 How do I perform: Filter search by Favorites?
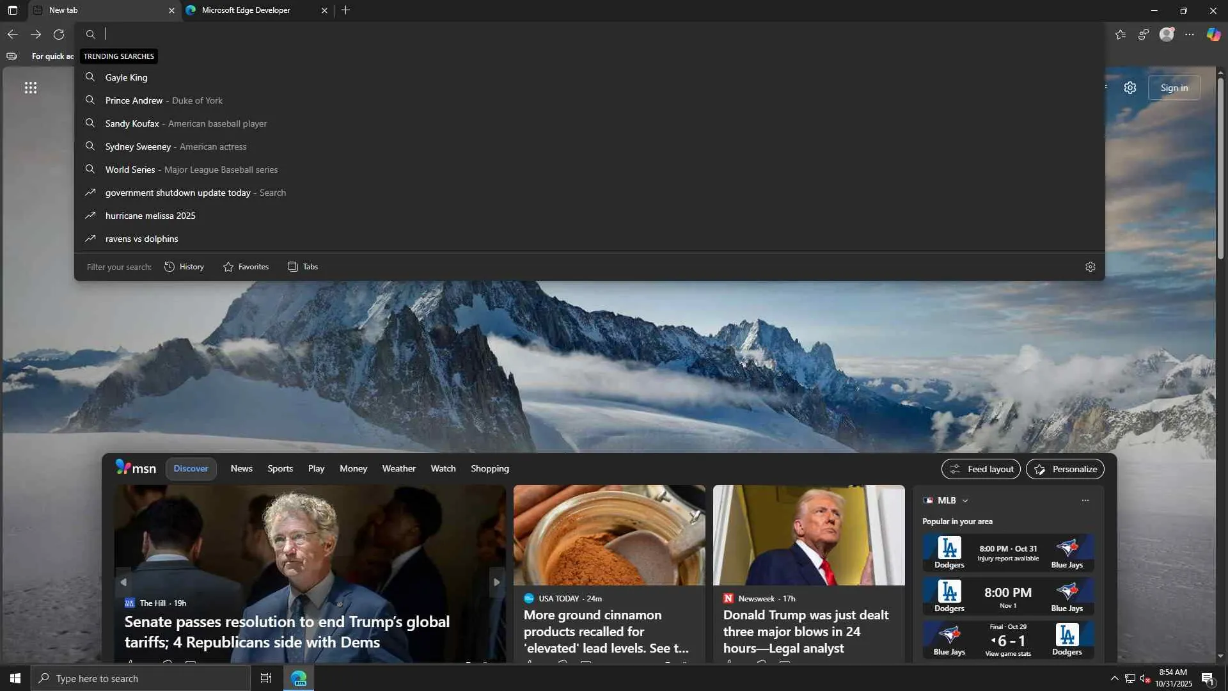point(246,267)
